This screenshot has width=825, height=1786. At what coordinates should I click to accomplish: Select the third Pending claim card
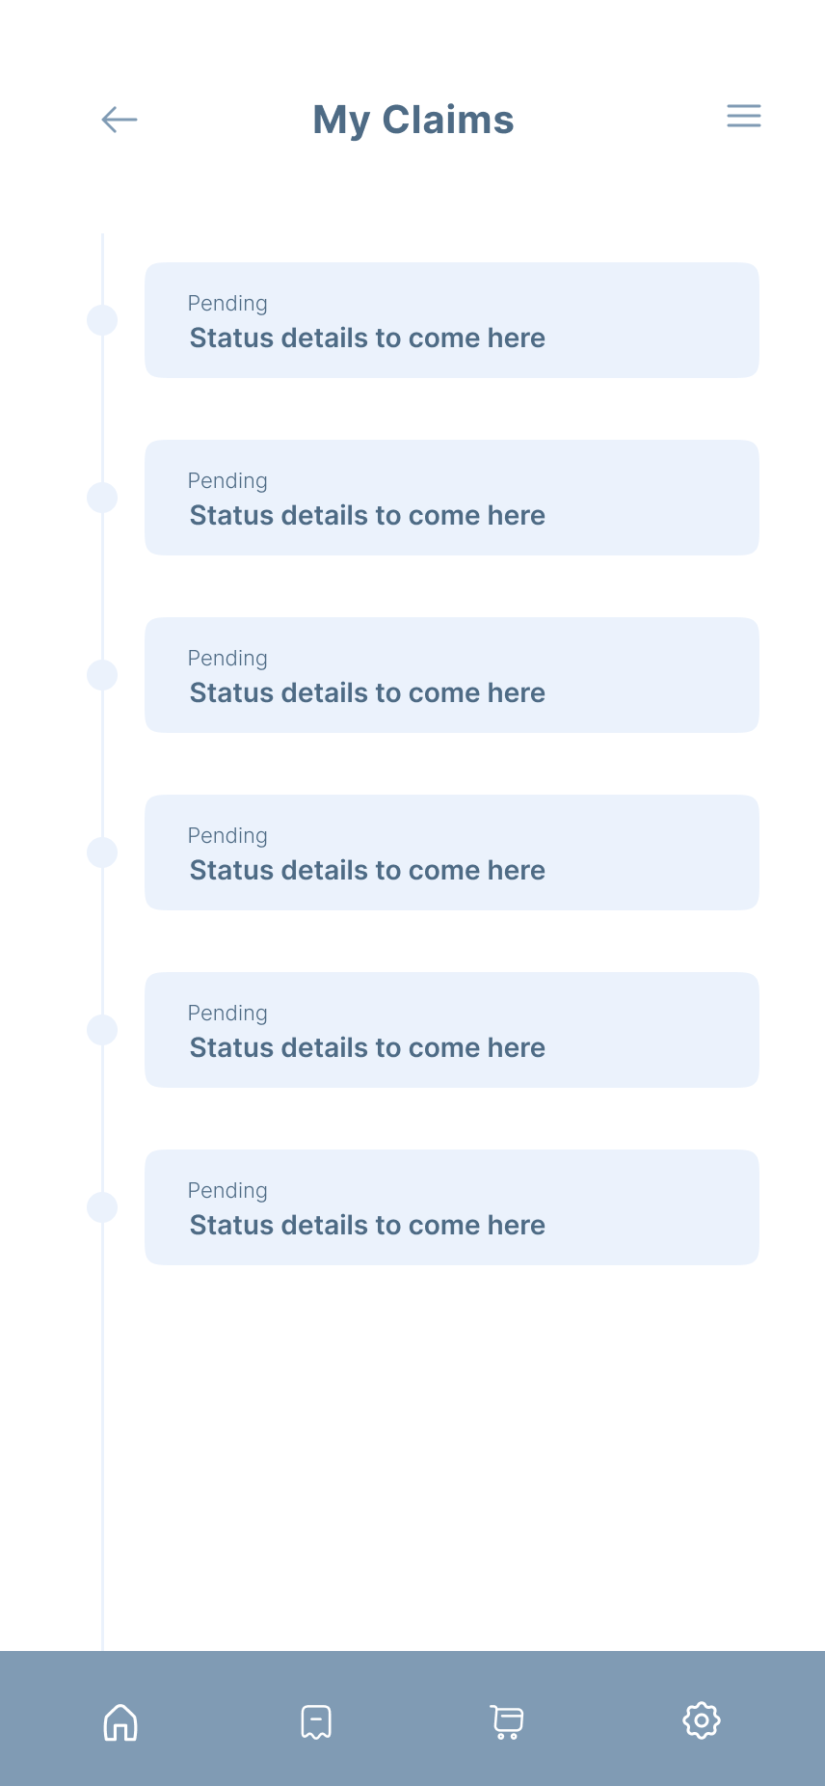coord(451,675)
